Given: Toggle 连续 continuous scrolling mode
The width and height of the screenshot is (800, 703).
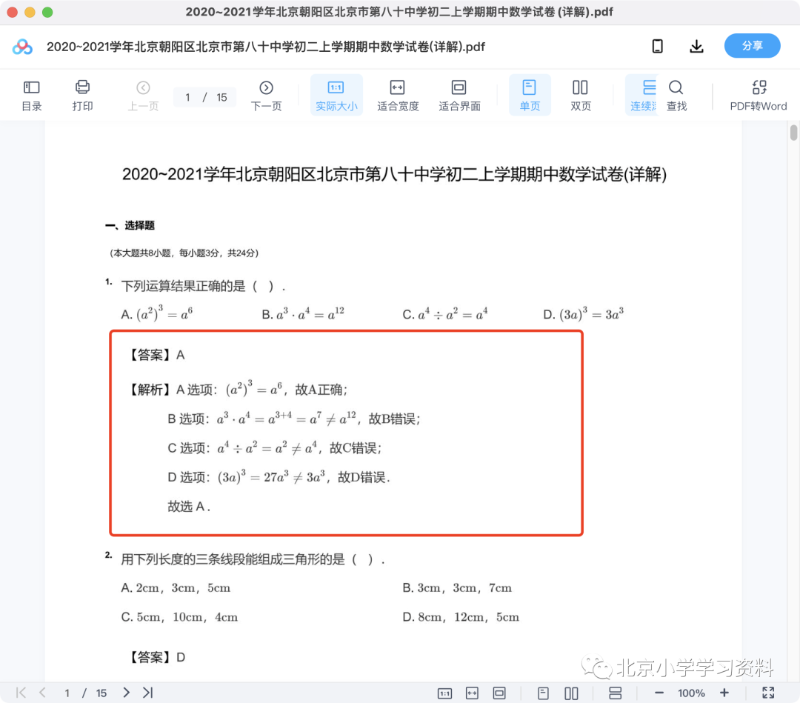Looking at the screenshot, I should point(643,96).
